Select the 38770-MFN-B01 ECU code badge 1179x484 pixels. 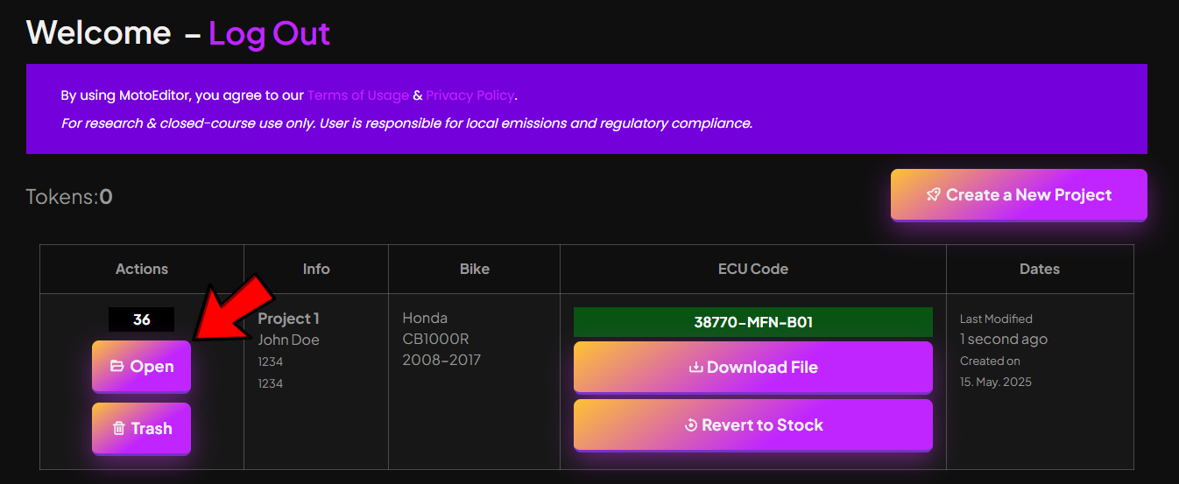pyautogui.click(x=753, y=322)
